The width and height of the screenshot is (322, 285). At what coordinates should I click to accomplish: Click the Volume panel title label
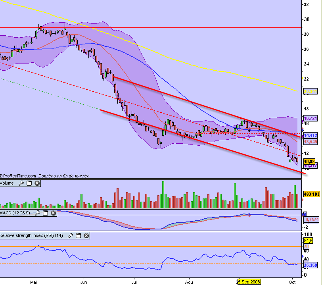pos(8,183)
